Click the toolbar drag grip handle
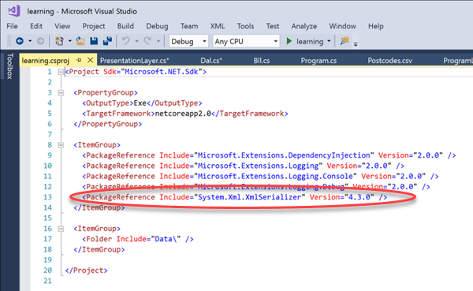Screen dimensions: 473x291 point(9,41)
